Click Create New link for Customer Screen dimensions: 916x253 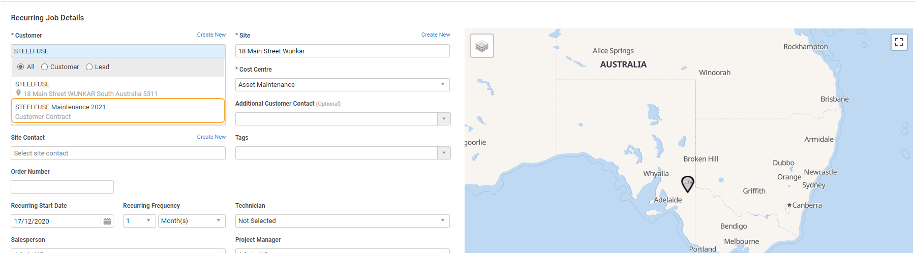211,35
